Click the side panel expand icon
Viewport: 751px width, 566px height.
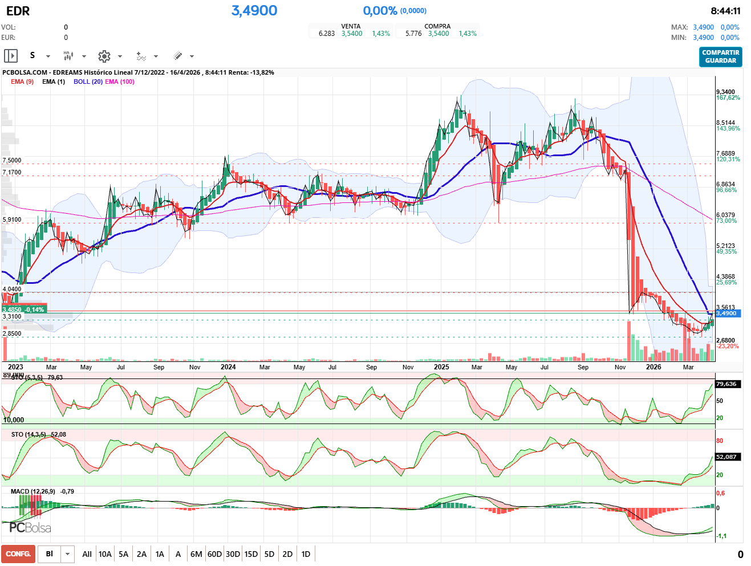[x=11, y=56]
